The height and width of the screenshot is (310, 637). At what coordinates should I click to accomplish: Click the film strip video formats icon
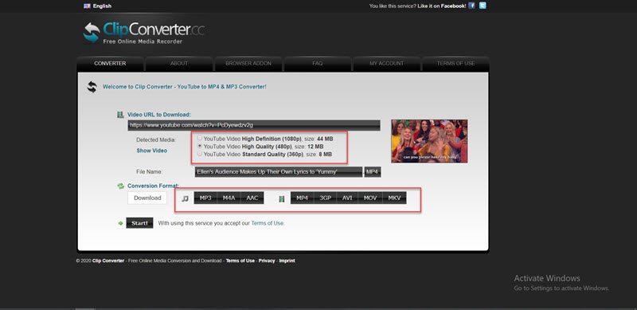[x=282, y=198]
